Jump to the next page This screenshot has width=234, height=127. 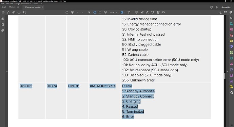72,12
